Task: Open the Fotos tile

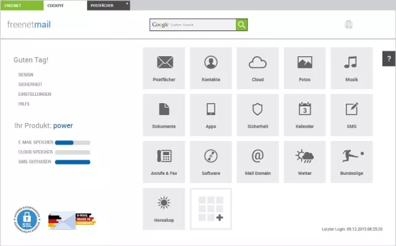Action: coord(305,68)
